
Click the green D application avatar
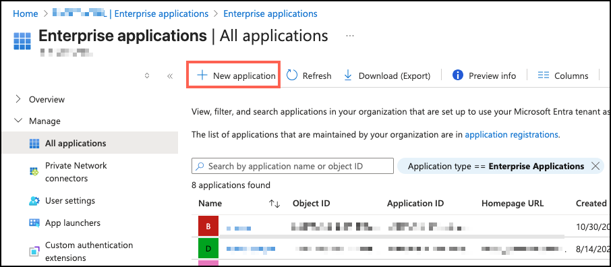pos(208,249)
